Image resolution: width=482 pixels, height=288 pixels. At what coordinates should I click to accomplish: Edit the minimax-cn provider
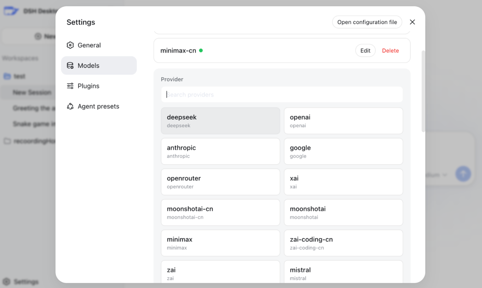point(365,50)
